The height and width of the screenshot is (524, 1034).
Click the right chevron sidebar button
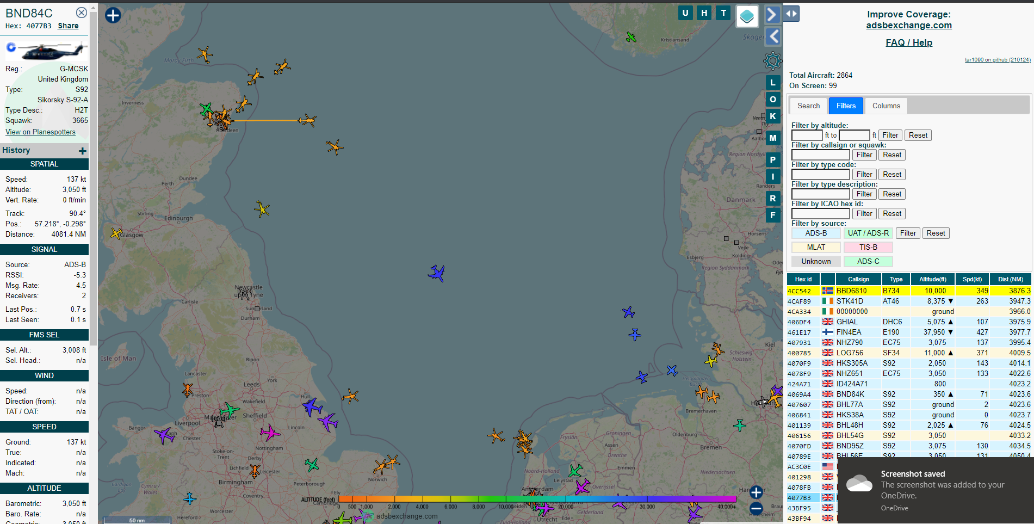coord(772,14)
